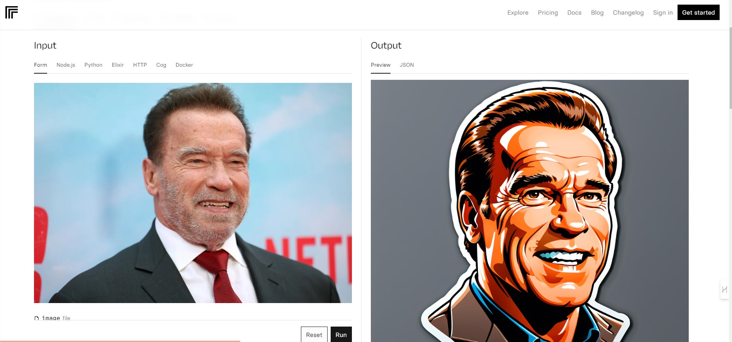Open the HTTP tab
Image resolution: width=732 pixels, height=342 pixels.
pyautogui.click(x=140, y=65)
